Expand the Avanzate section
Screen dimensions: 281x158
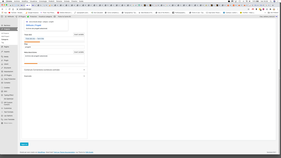tap(54, 76)
